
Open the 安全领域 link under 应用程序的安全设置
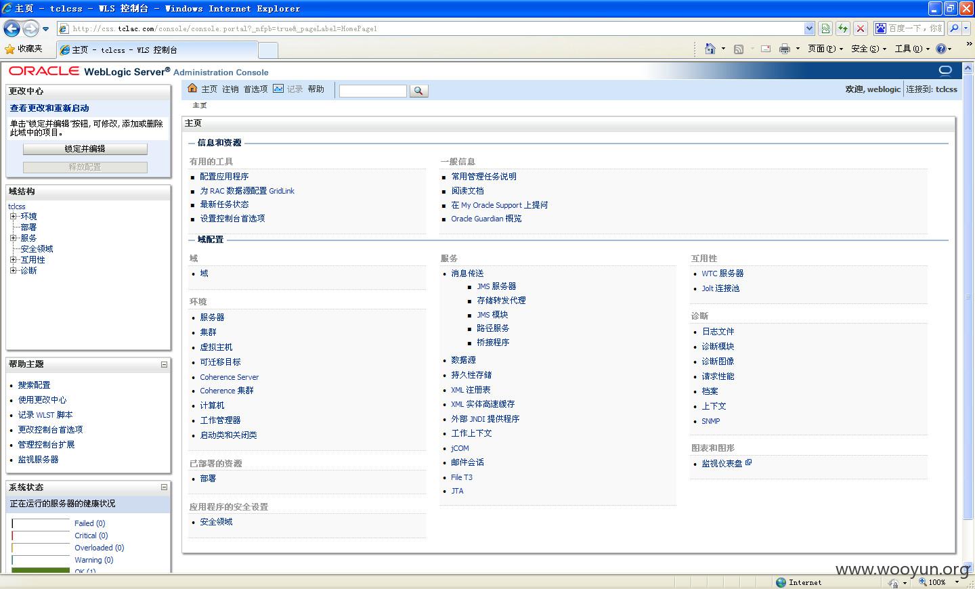[216, 522]
